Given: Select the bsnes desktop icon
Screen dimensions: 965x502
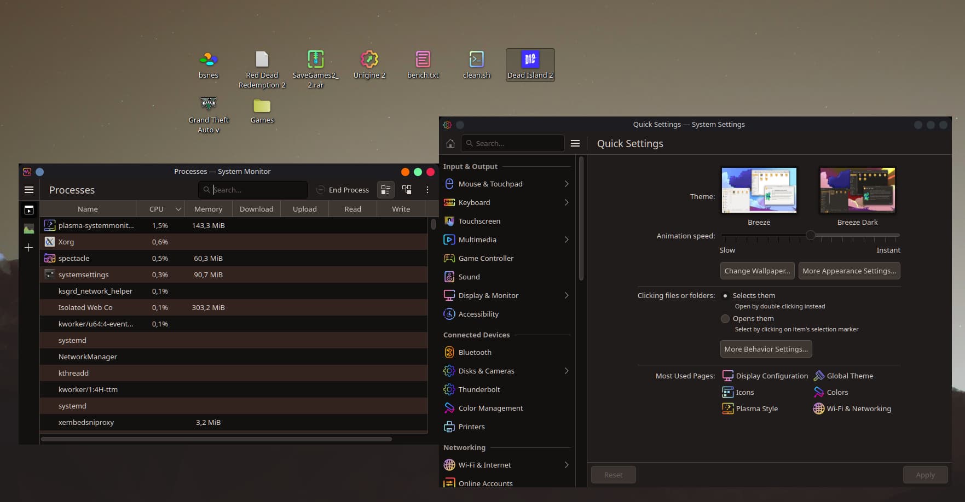Looking at the screenshot, I should (x=209, y=65).
